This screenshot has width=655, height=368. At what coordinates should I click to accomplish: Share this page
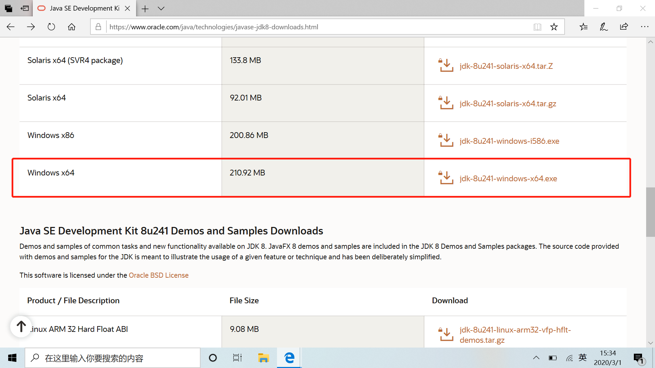pyautogui.click(x=624, y=27)
